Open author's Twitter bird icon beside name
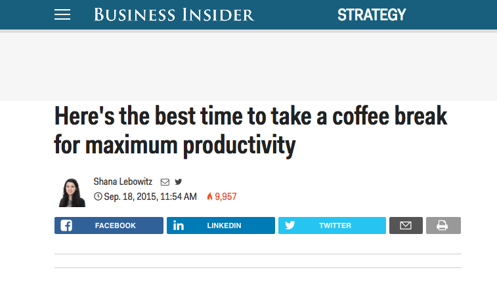Image resolution: width=497 pixels, height=293 pixels. (x=179, y=182)
